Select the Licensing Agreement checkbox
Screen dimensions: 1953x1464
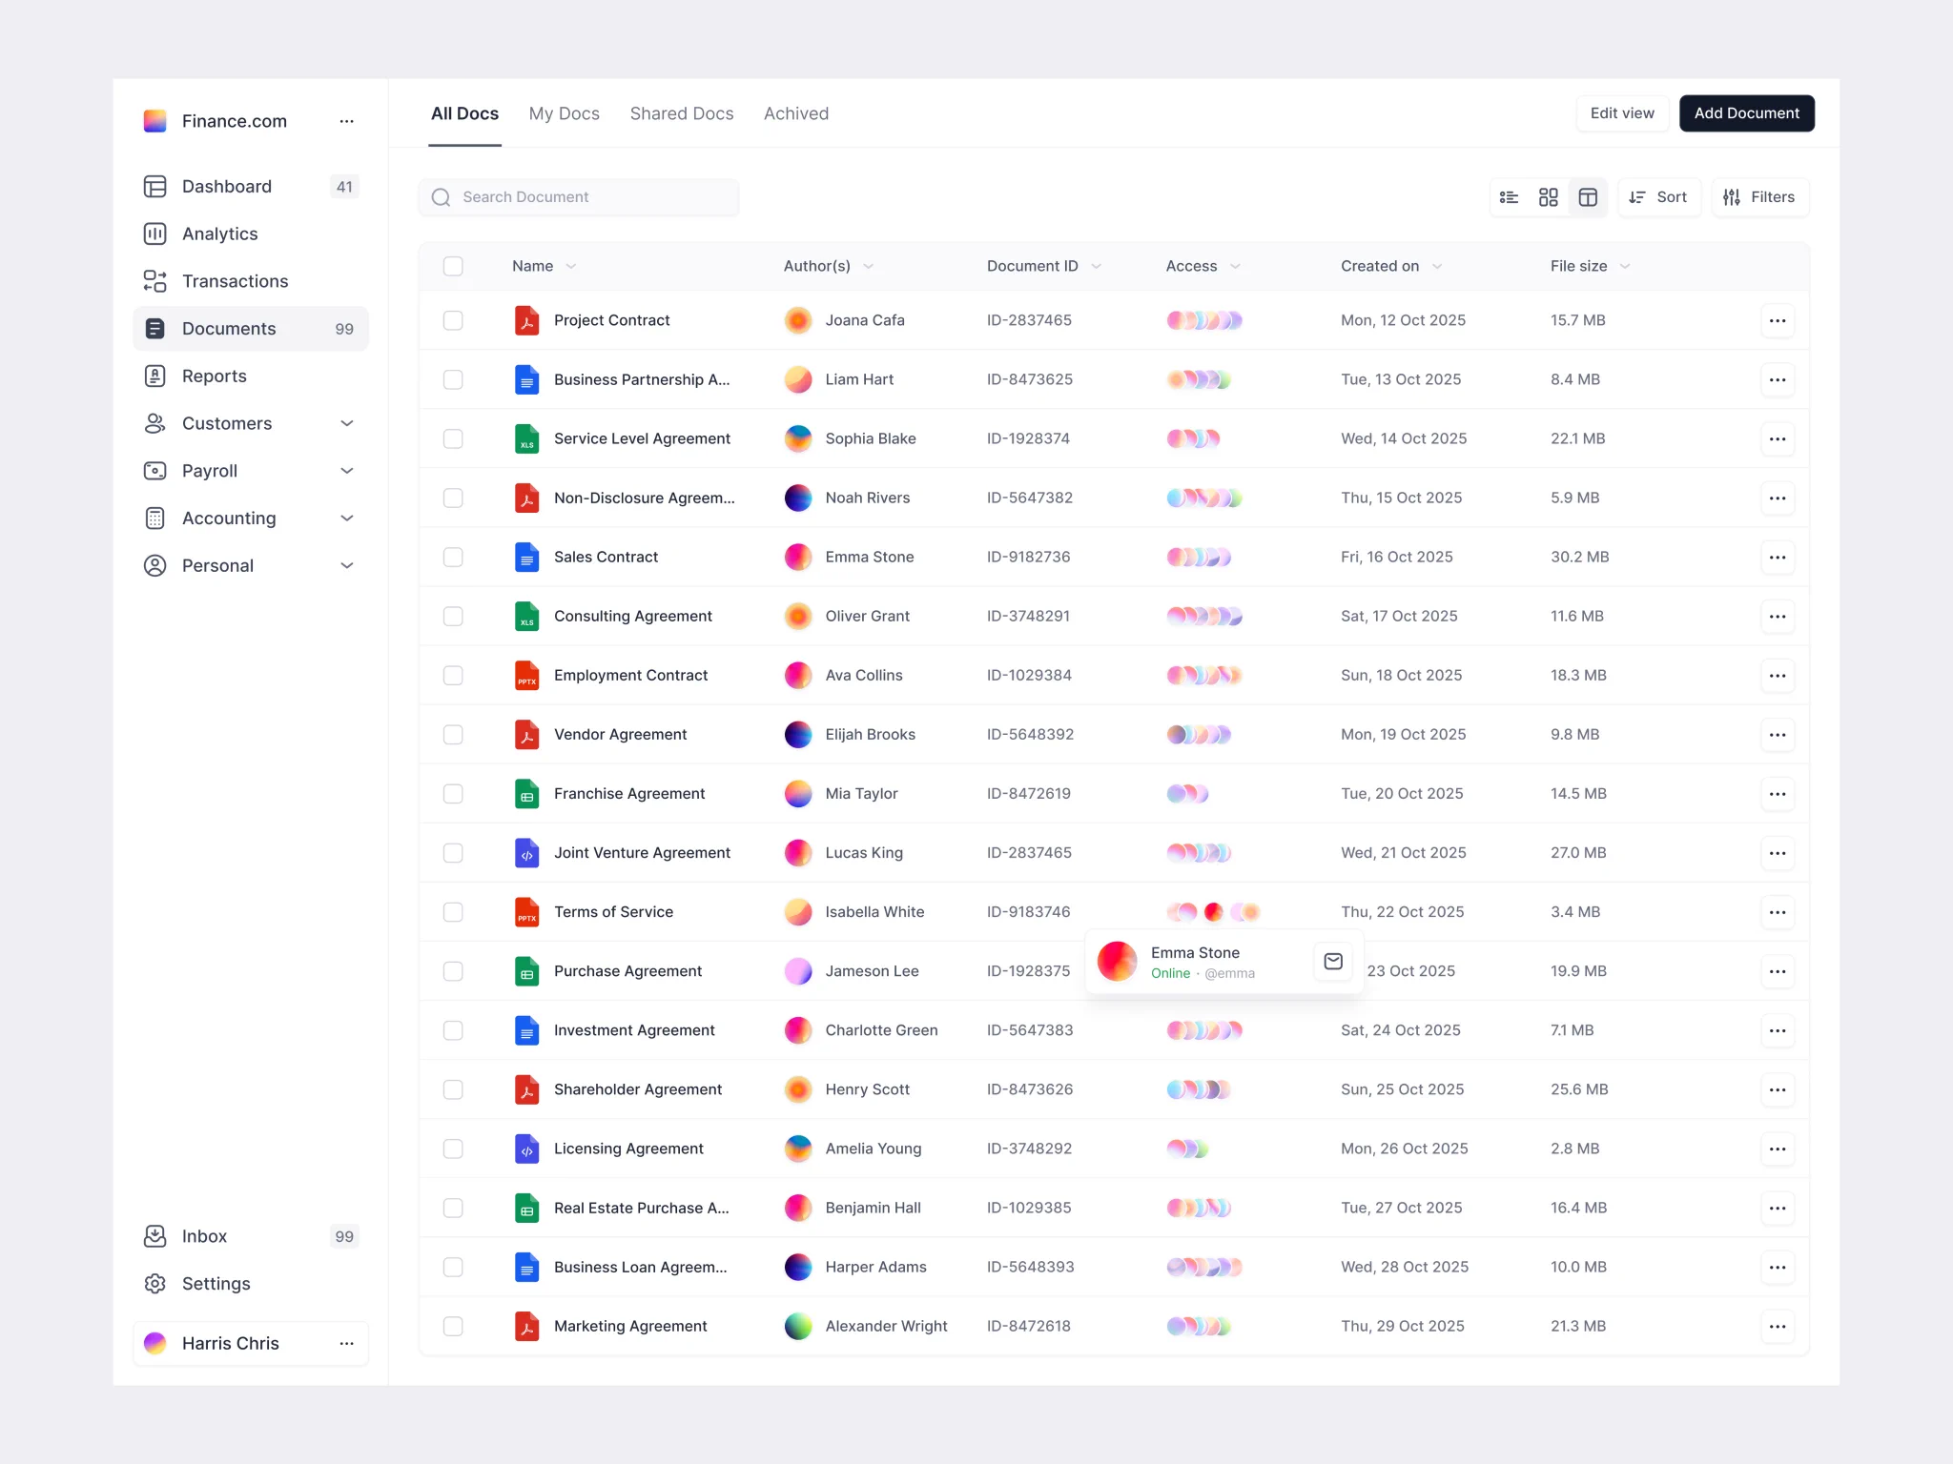453,1149
